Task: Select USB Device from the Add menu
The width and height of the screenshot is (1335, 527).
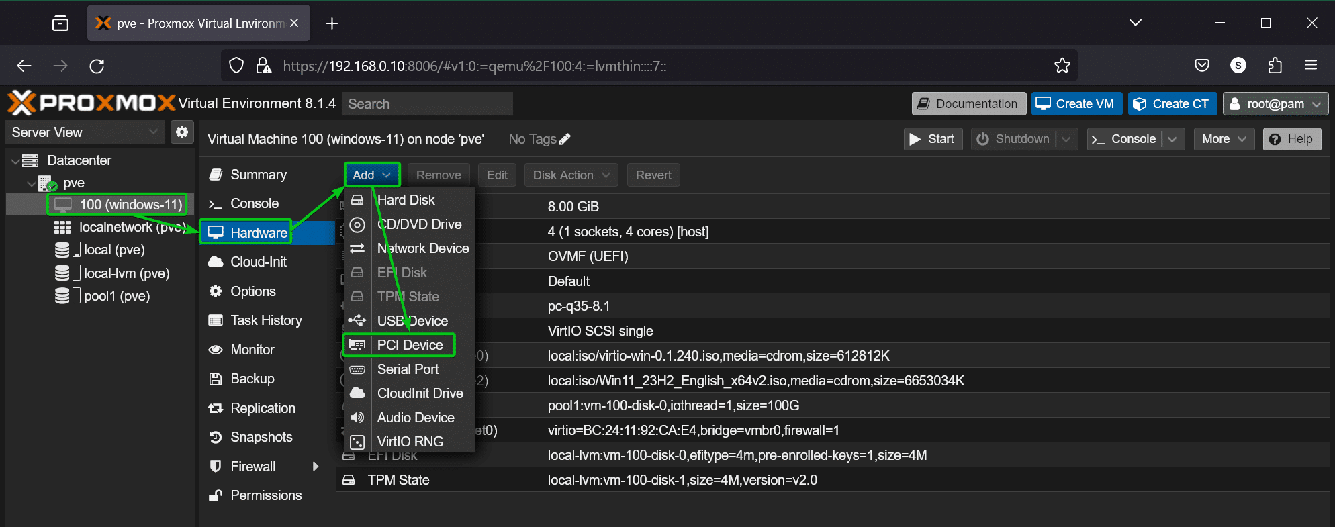Action: click(x=410, y=321)
